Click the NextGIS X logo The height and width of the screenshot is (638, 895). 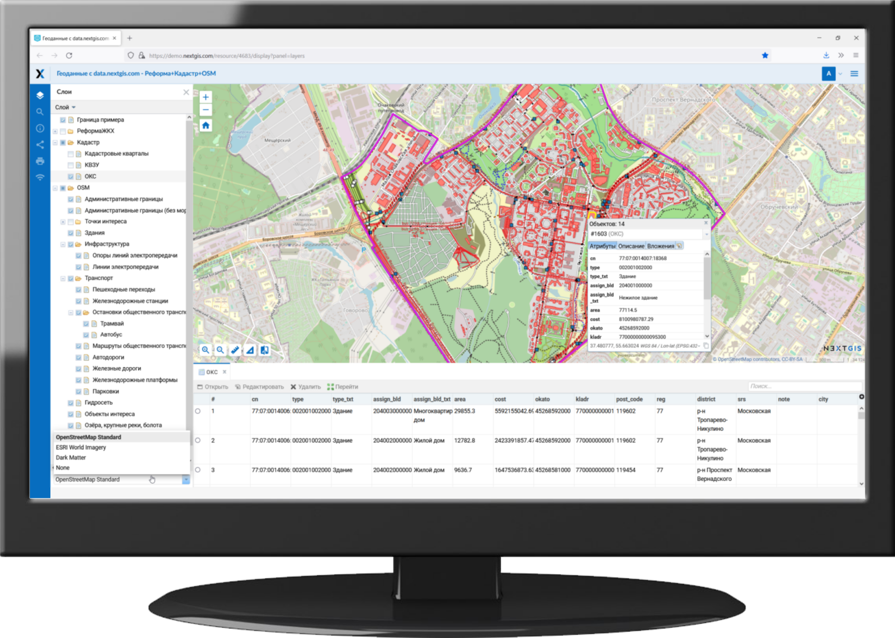click(40, 73)
